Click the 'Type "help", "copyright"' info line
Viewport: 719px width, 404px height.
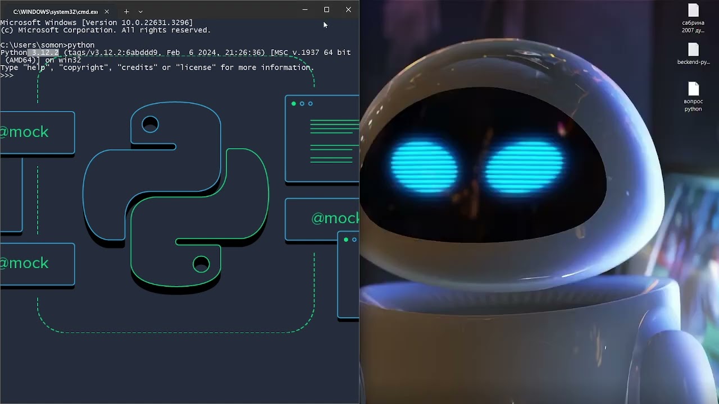tap(157, 67)
